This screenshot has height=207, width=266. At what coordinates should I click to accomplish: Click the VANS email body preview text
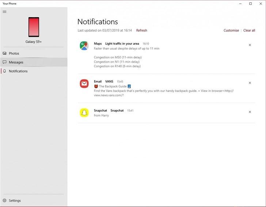pyautogui.click(x=164, y=93)
